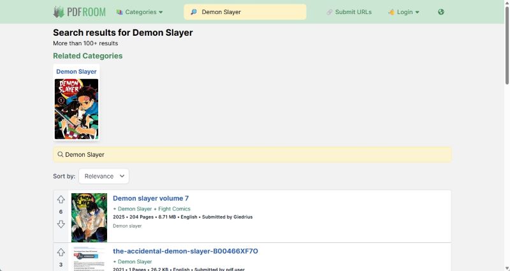Upvote Demon slayer volume 7
510x271 pixels.
(61, 200)
